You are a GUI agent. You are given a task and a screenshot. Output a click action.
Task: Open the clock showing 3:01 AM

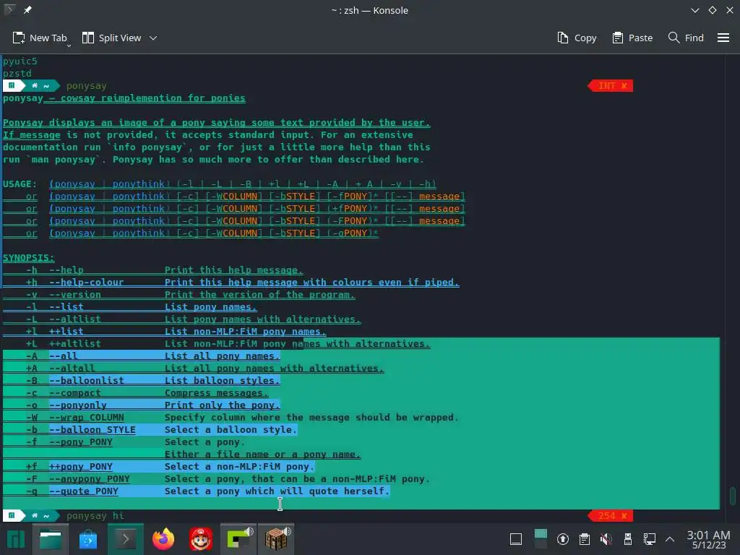pyautogui.click(x=708, y=539)
